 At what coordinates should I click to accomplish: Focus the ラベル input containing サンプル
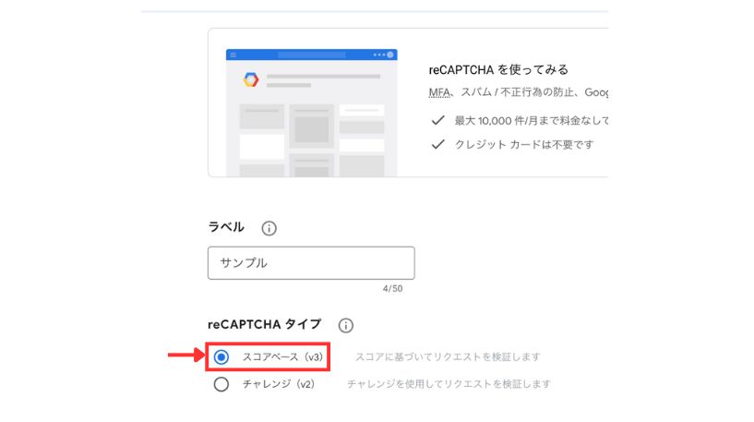pyautogui.click(x=311, y=263)
